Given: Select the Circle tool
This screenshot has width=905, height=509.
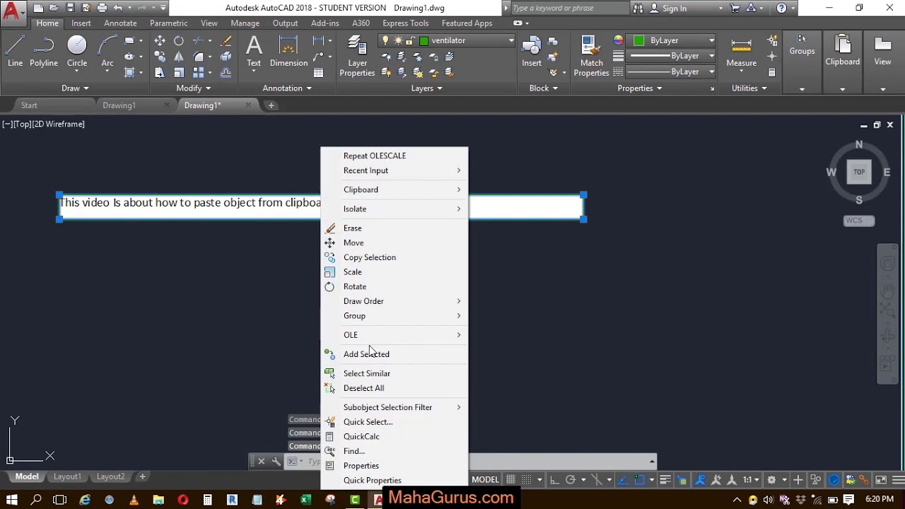Looking at the screenshot, I should pos(77,52).
